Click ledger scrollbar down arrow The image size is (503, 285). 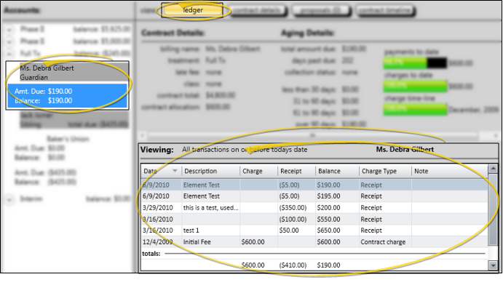click(x=493, y=265)
